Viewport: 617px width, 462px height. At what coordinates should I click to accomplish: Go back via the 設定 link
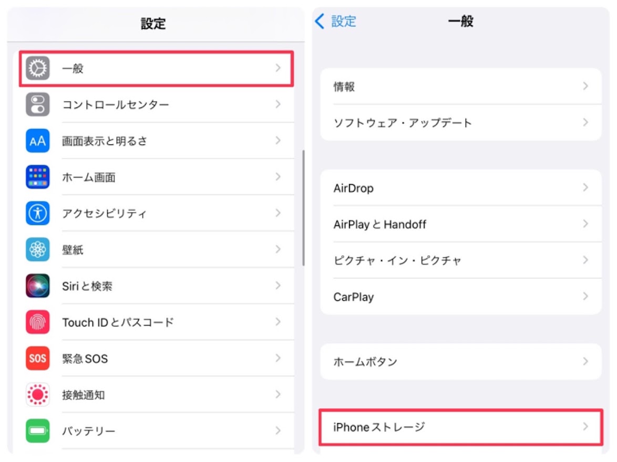[x=344, y=21]
